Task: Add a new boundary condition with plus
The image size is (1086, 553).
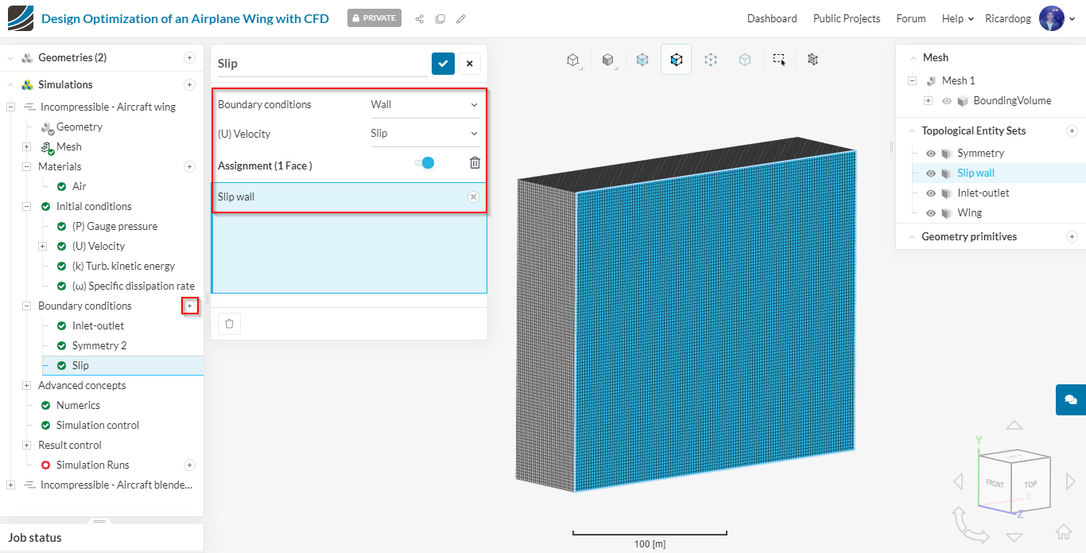Action: point(189,306)
